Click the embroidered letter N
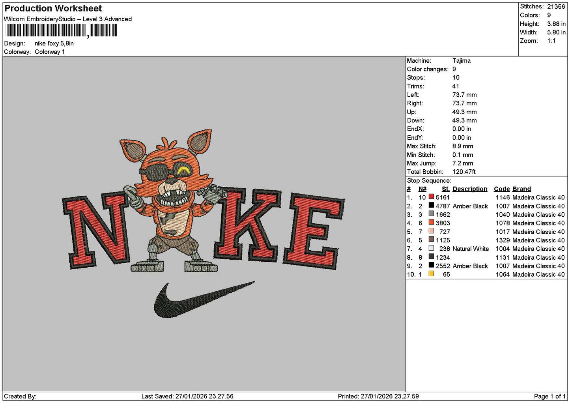570x403 pixels. [96, 231]
